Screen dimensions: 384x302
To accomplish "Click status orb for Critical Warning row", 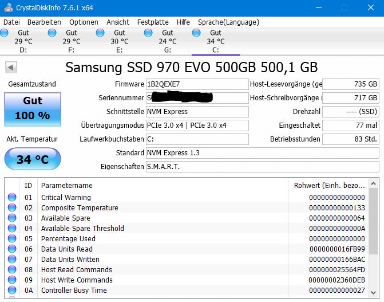I will [x=12, y=197].
